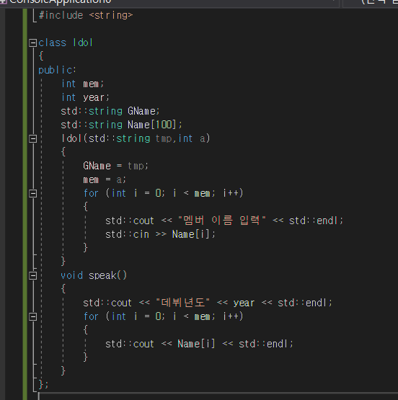Collapse the for loop inside speak()
The image size is (398, 400).
[x=32, y=317]
